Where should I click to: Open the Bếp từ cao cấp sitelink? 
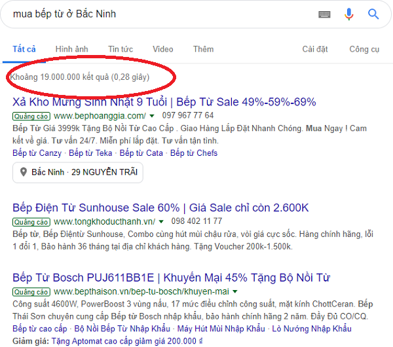point(40,329)
